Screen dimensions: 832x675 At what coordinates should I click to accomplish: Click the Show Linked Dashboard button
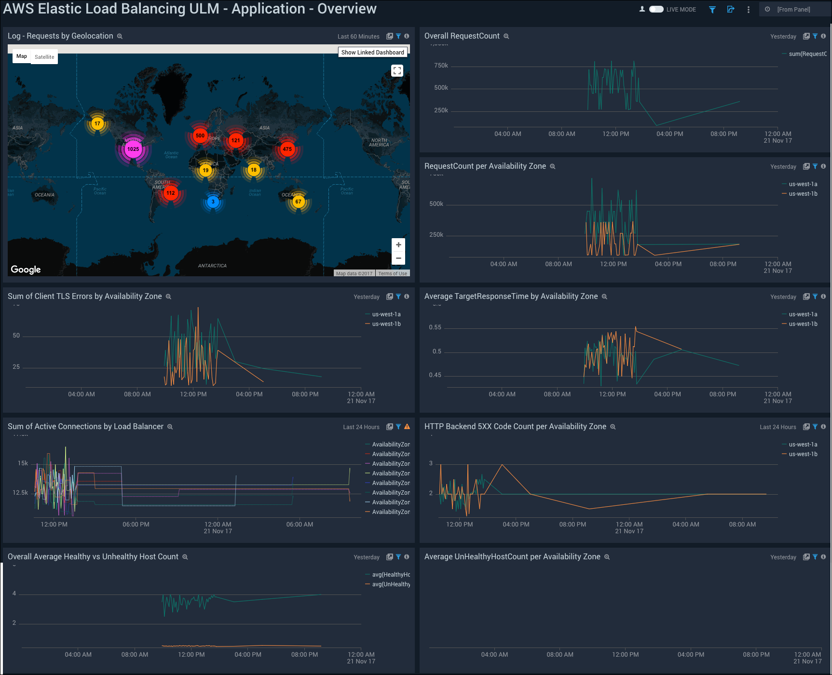[x=372, y=53]
